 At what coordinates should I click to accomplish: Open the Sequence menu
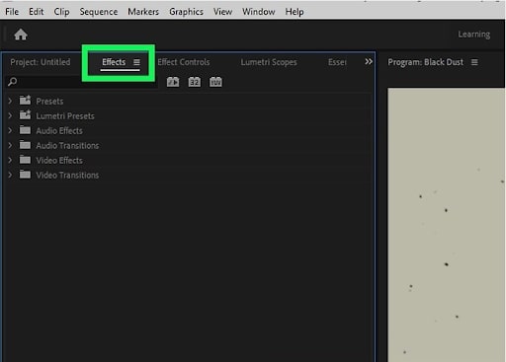coord(99,12)
